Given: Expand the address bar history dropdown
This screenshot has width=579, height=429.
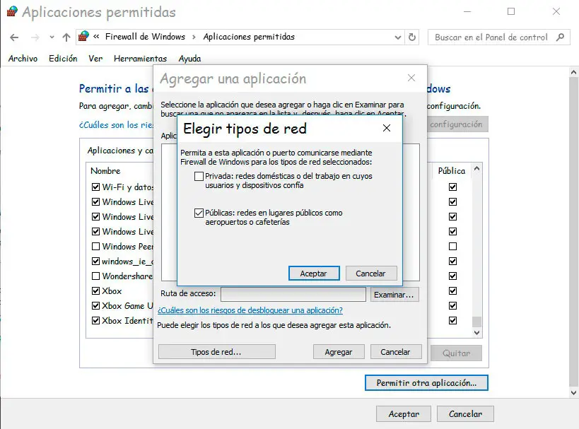Looking at the screenshot, I should [398, 37].
